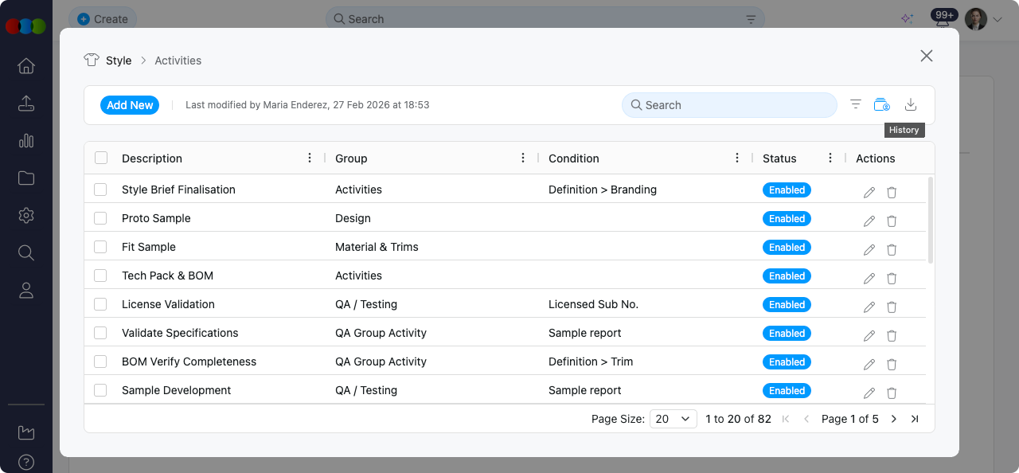Click the Style breadcrumb item
This screenshot has width=1019, height=473.
point(118,61)
